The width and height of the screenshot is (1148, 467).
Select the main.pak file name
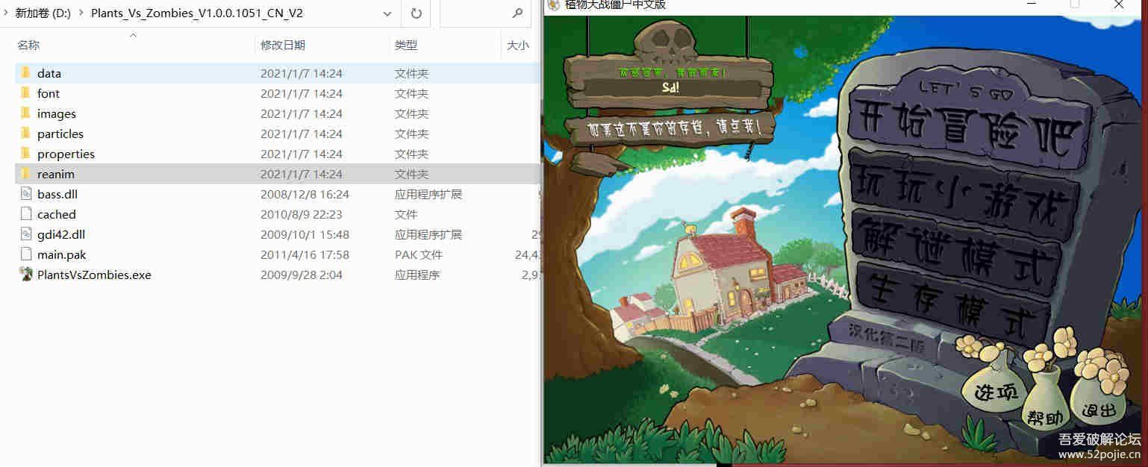[x=62, y=254]
